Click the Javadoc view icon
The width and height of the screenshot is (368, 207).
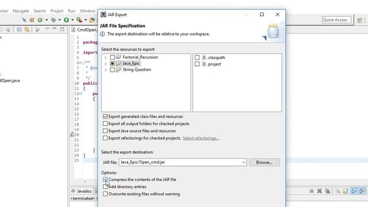pyautogui.click(x=73, y=191)
